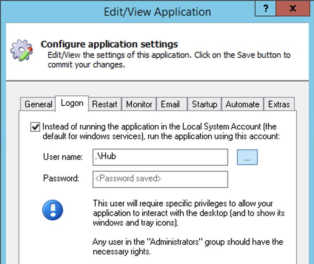Switch to the Automate tab
Screen dimensions: 314x264
click(243, 104)
